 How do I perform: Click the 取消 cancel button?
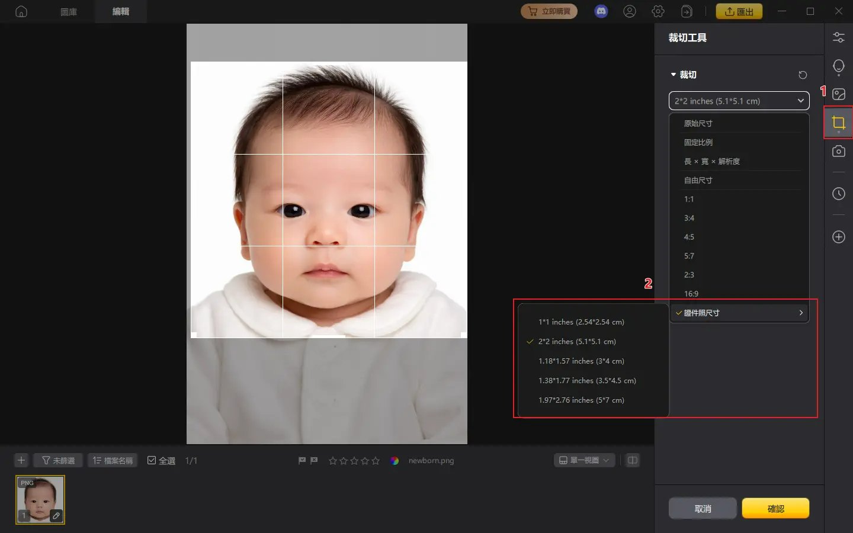tap(703, 508)
